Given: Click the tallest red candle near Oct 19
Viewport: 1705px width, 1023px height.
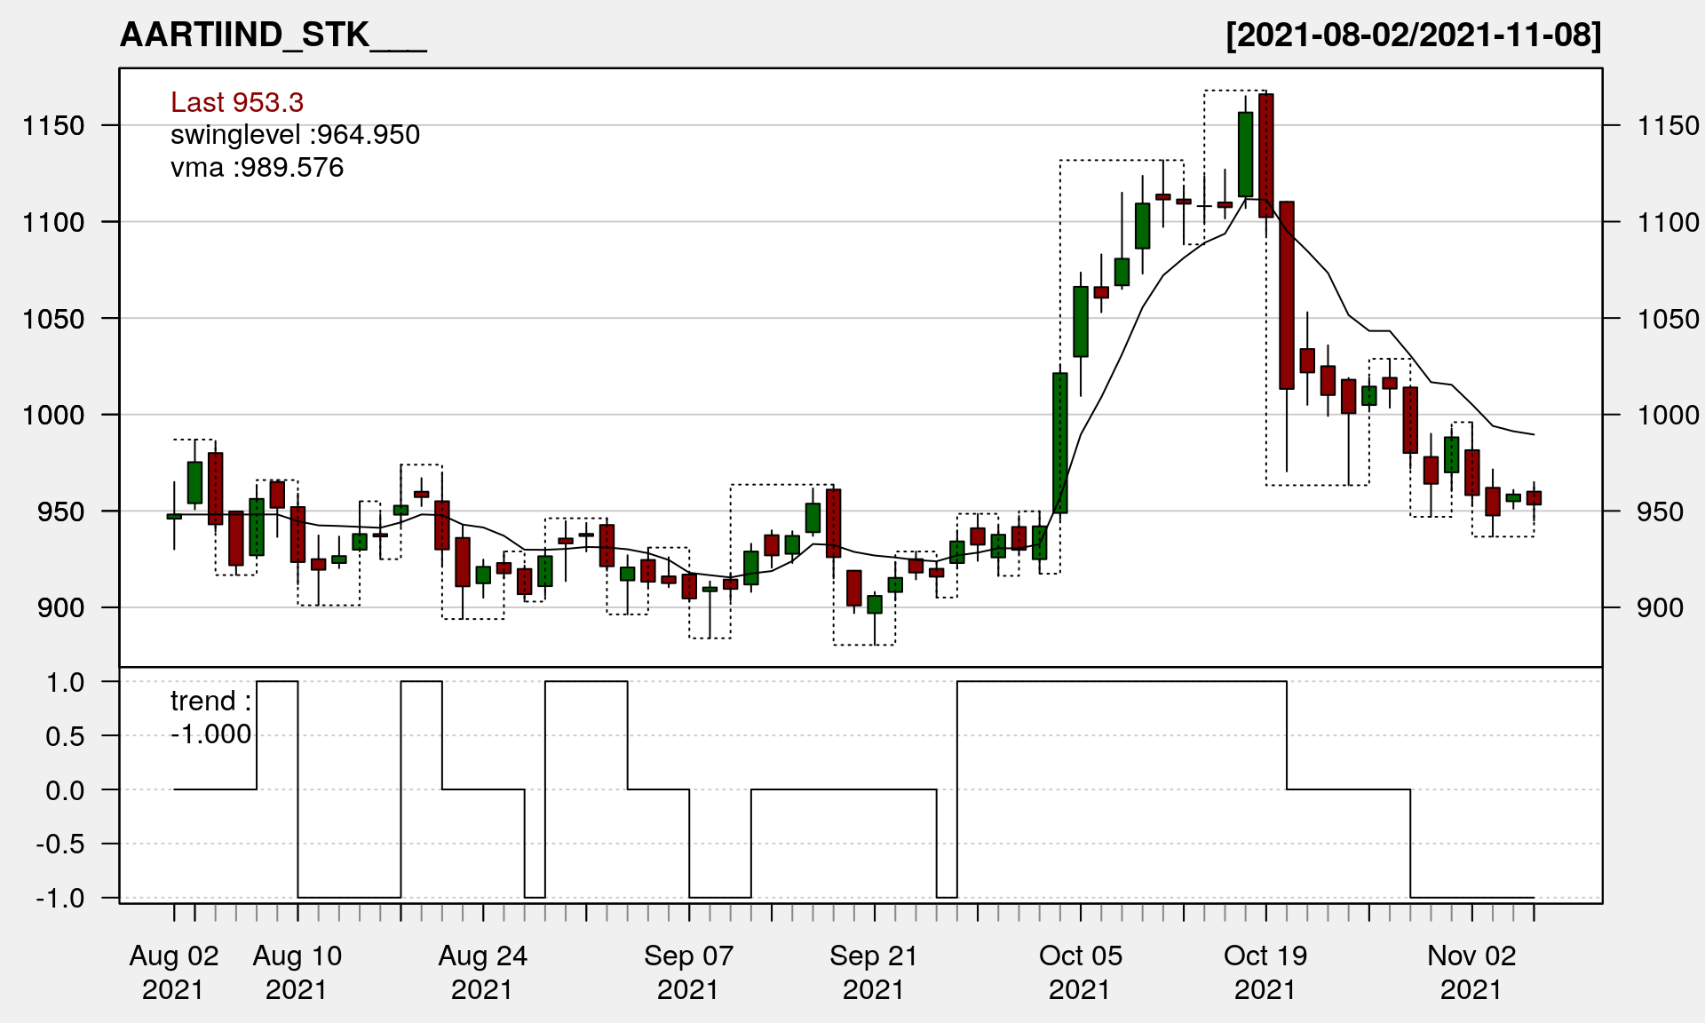Looking at the screenshot, I should [1286, 295].
